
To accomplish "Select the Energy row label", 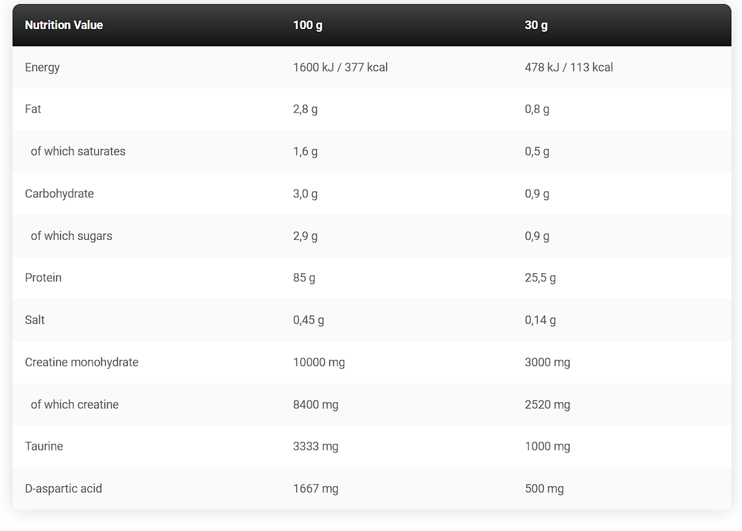I will click(42, 67).
